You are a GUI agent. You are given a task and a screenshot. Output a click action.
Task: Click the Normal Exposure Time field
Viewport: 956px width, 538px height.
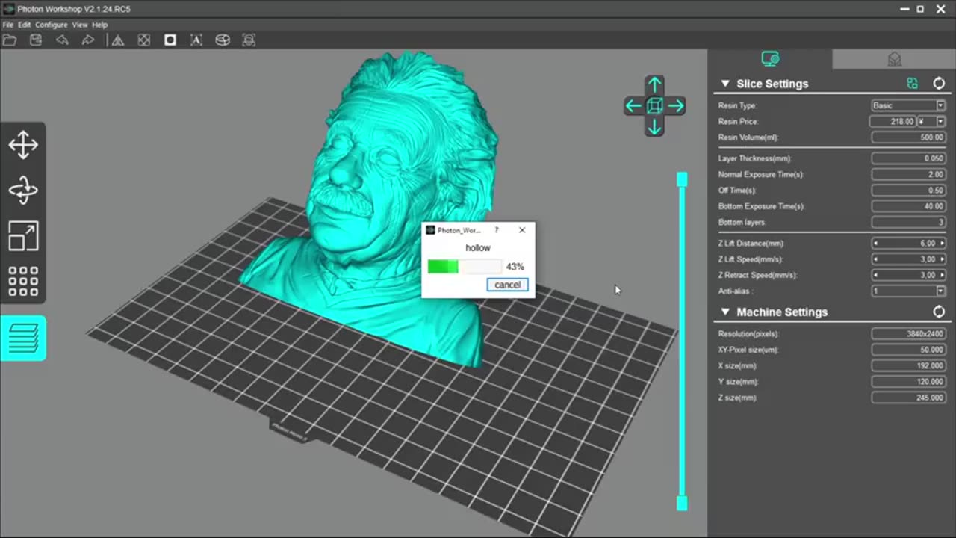908,174
